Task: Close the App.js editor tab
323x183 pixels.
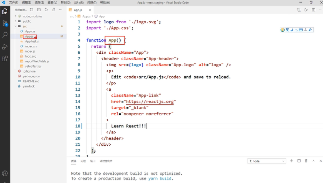Action: point(90,10)
